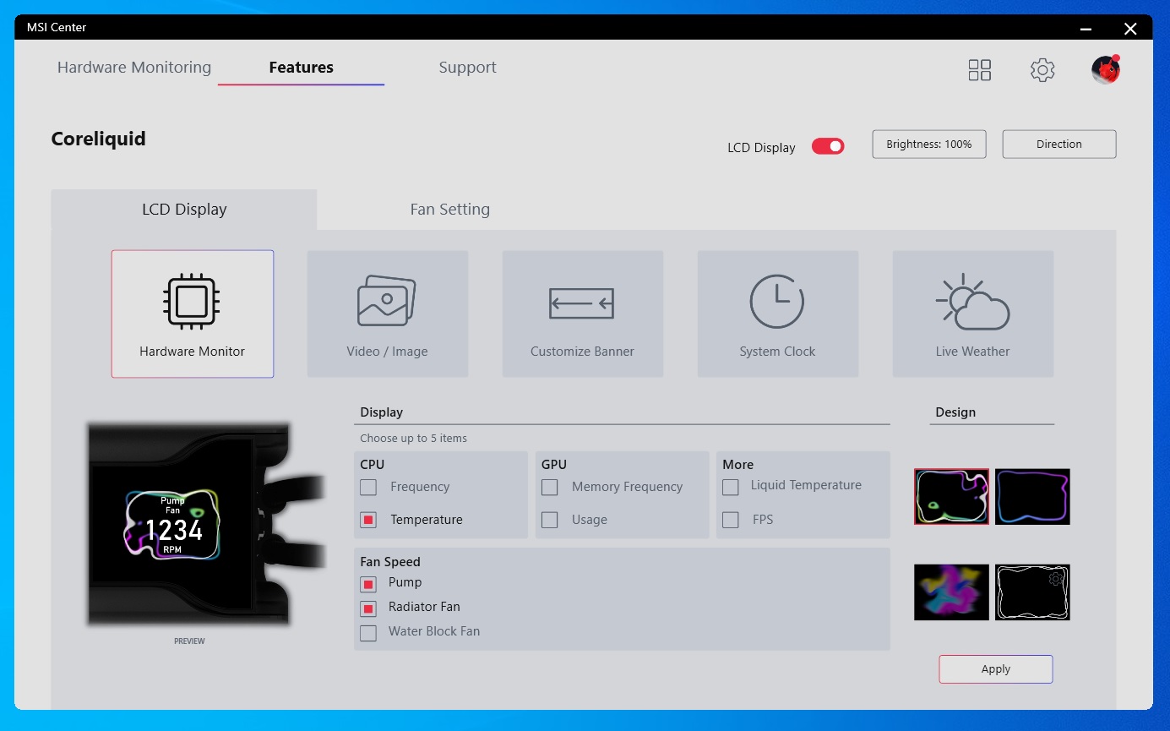Select the System Clock display mode

click(777, 314)
